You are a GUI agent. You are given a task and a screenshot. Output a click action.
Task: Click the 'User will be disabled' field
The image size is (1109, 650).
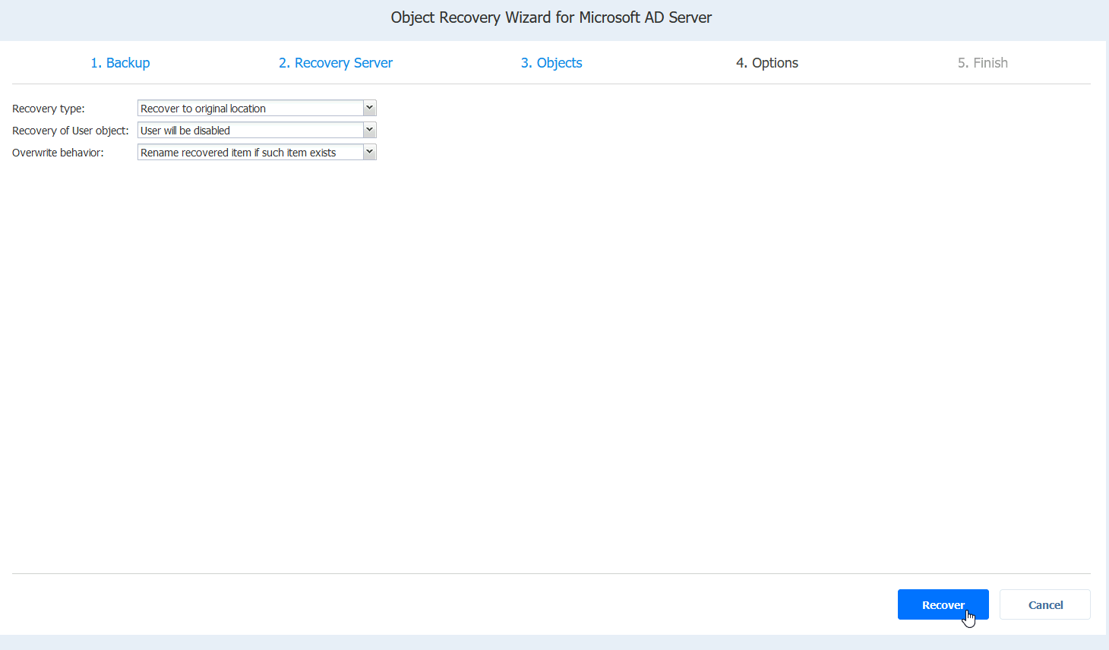(x=251, y=130)
